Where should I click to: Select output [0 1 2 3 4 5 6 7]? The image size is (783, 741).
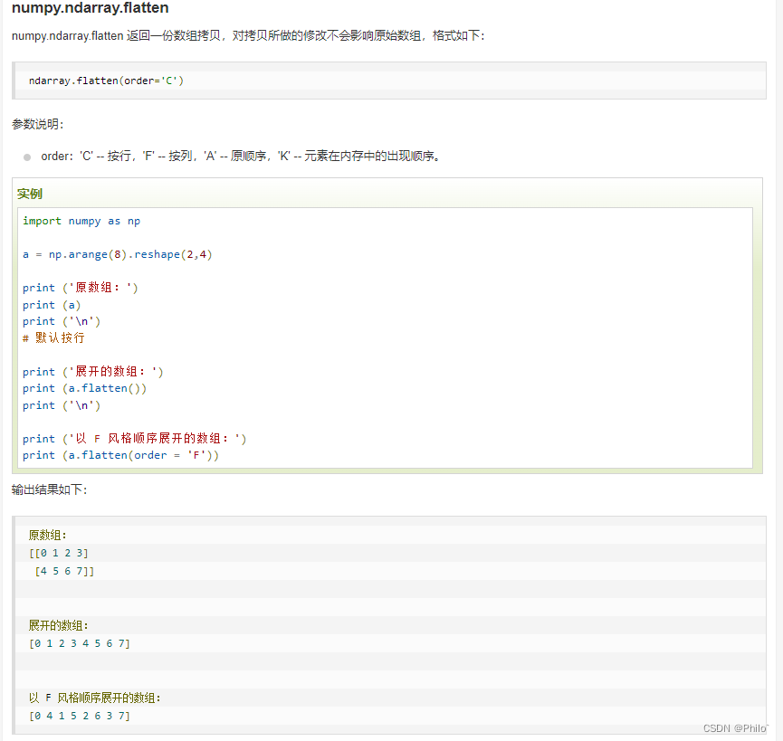click(x=79, y=643)
